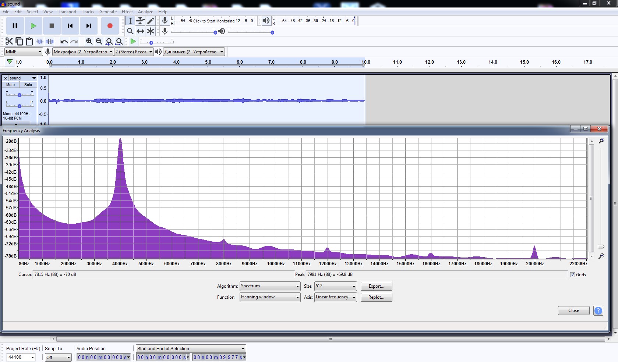Open the Generate menu

108,12
